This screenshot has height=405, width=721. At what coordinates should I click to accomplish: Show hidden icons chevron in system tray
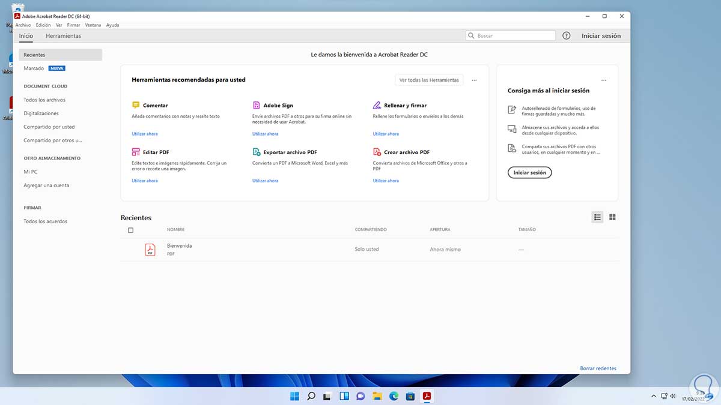click(x=654, y=396)
